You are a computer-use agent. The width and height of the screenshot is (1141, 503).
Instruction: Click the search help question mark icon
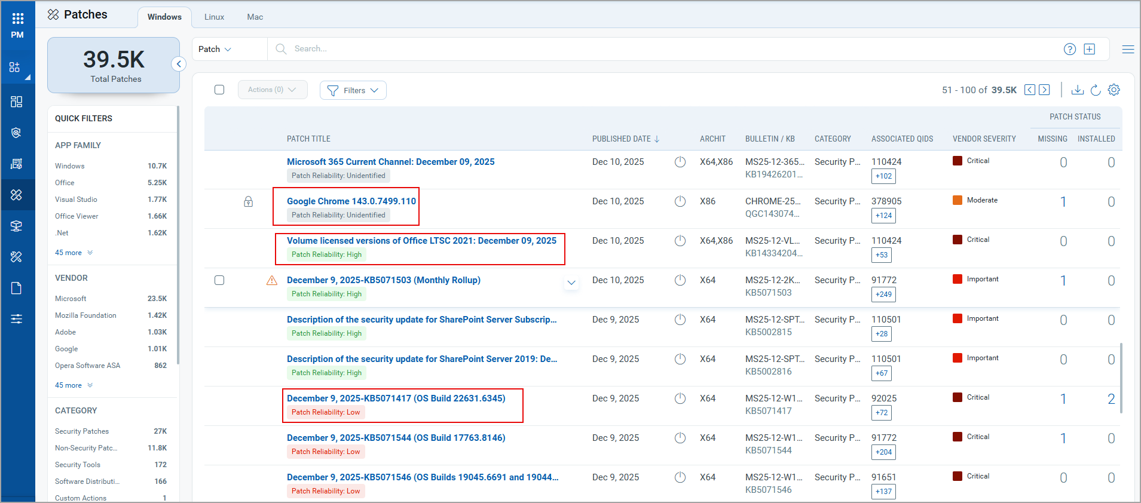[x=1069, y=49]
